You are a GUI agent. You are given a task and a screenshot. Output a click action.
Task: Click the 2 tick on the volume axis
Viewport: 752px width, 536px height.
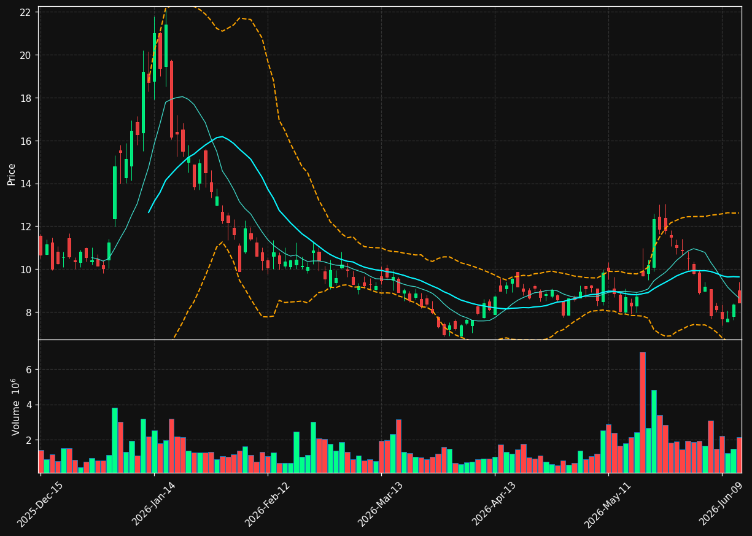[29, 440]
